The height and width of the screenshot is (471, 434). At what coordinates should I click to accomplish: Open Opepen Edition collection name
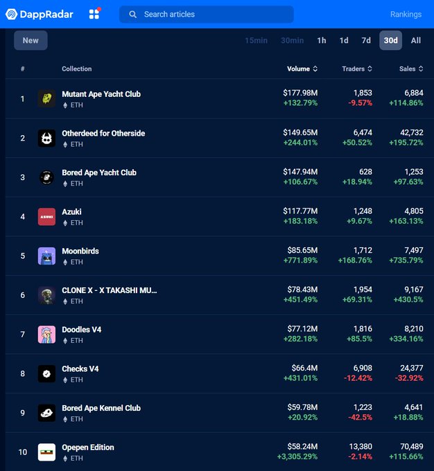pyautogui.click(x=88, y=447)
